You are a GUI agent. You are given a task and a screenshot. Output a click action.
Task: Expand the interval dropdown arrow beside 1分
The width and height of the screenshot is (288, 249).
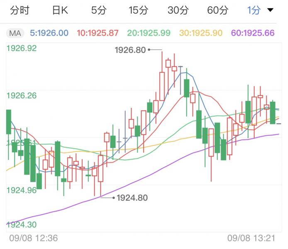pyautogui.click(x=271, y=10)
